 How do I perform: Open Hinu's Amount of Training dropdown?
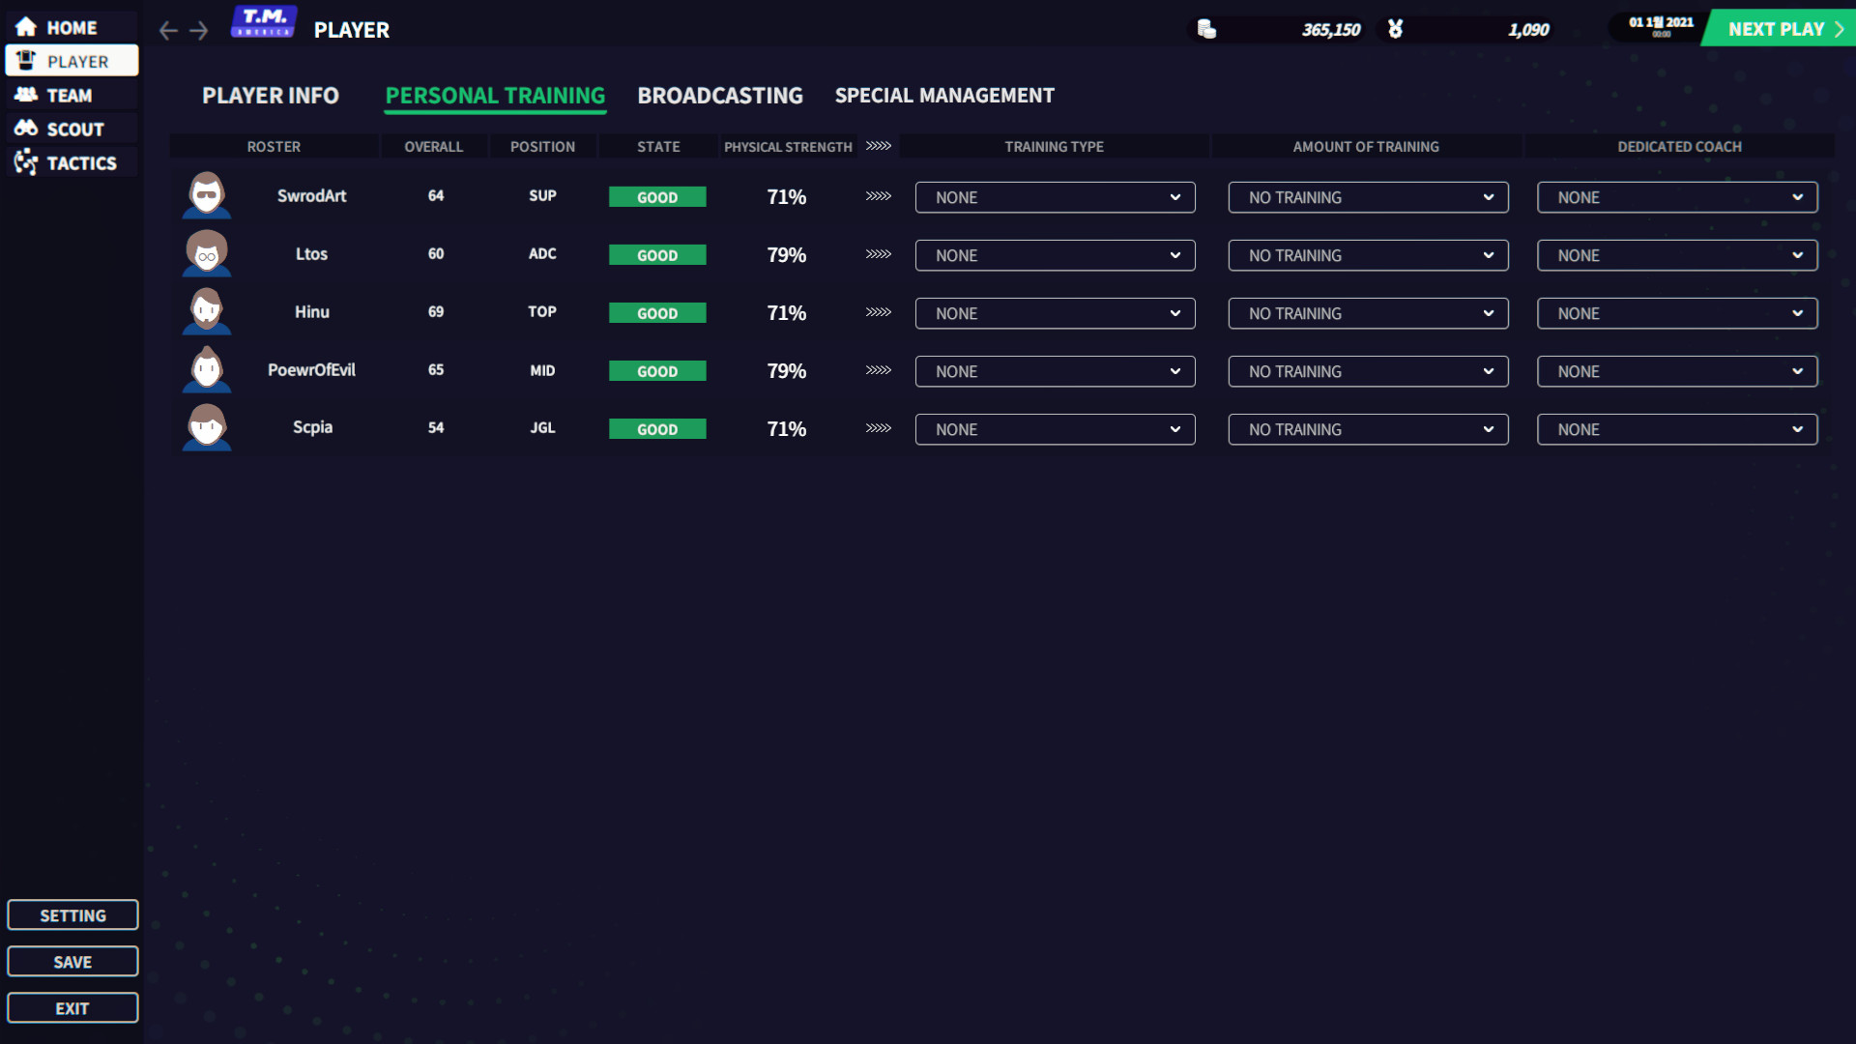1369,313
